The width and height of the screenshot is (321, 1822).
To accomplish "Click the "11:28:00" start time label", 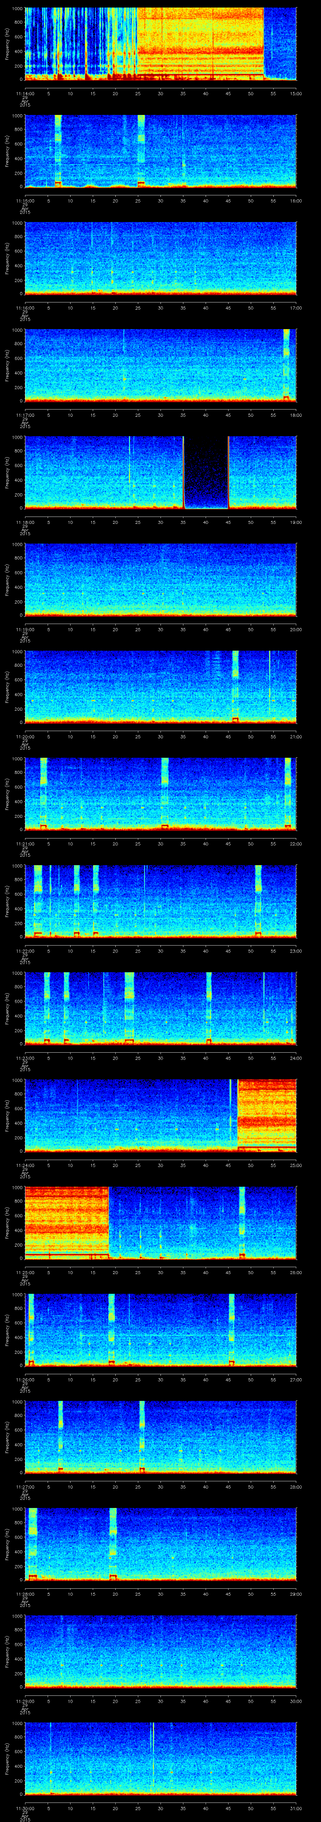I will [x=25, y=1593].
